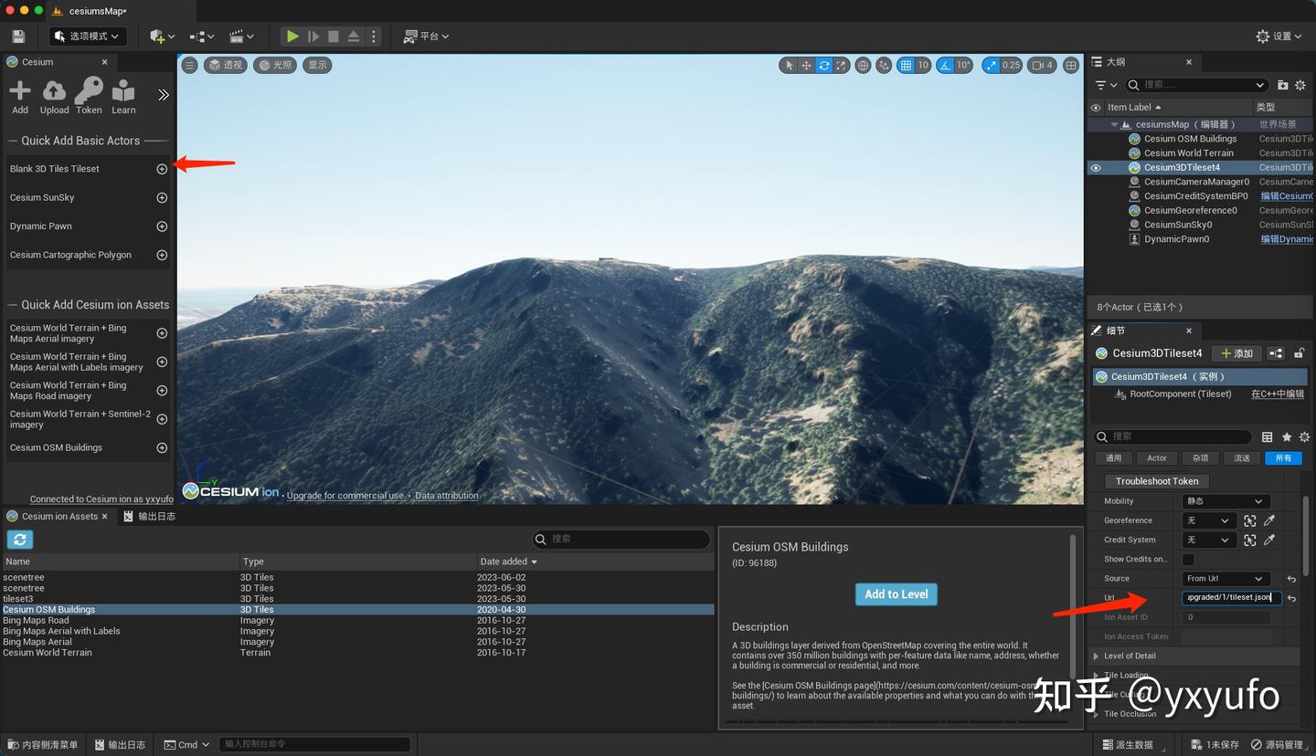Click refresh icon in Cesium ion Assets

[20, 540]
